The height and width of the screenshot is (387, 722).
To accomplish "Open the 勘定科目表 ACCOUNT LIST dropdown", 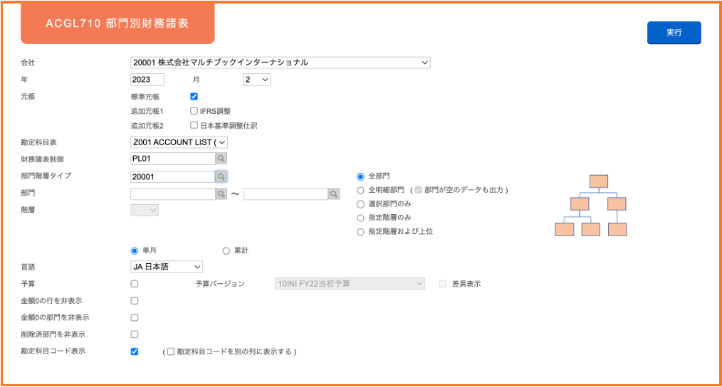I will 179,143.
